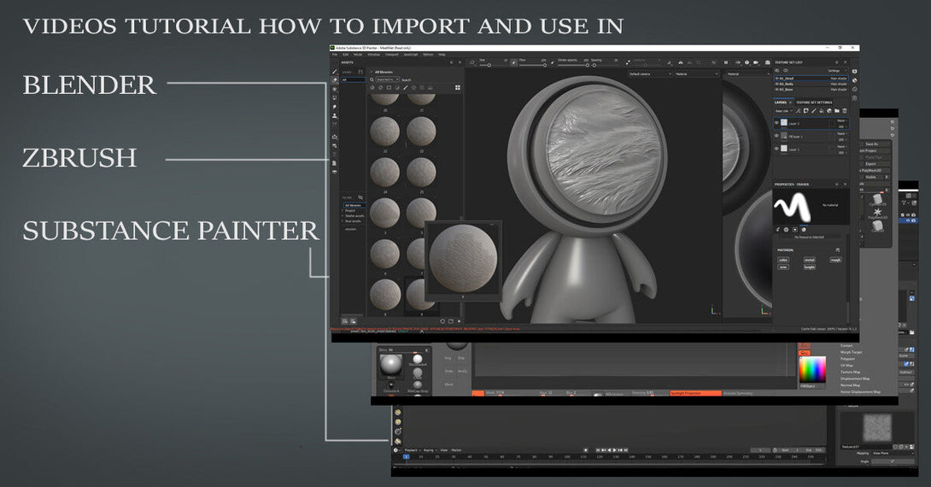Click the Flow slider handle in Painter toolbar
Viewport: 931px width, 487px height.
544,65
